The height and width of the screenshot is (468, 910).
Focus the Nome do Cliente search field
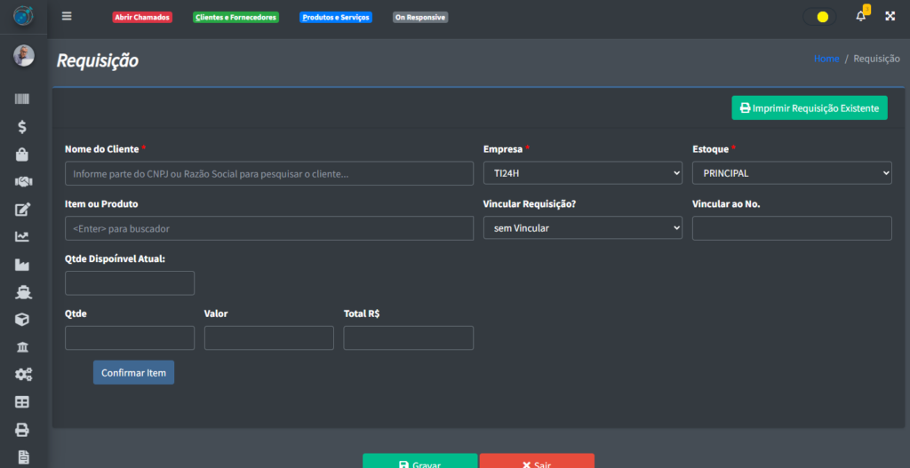(268, 173)
